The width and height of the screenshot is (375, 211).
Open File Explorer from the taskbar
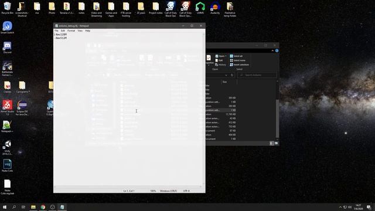click(33, 207)
